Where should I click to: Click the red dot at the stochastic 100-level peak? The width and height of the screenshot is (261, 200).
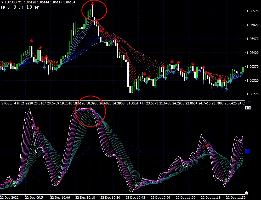click(x=90, y=108)
